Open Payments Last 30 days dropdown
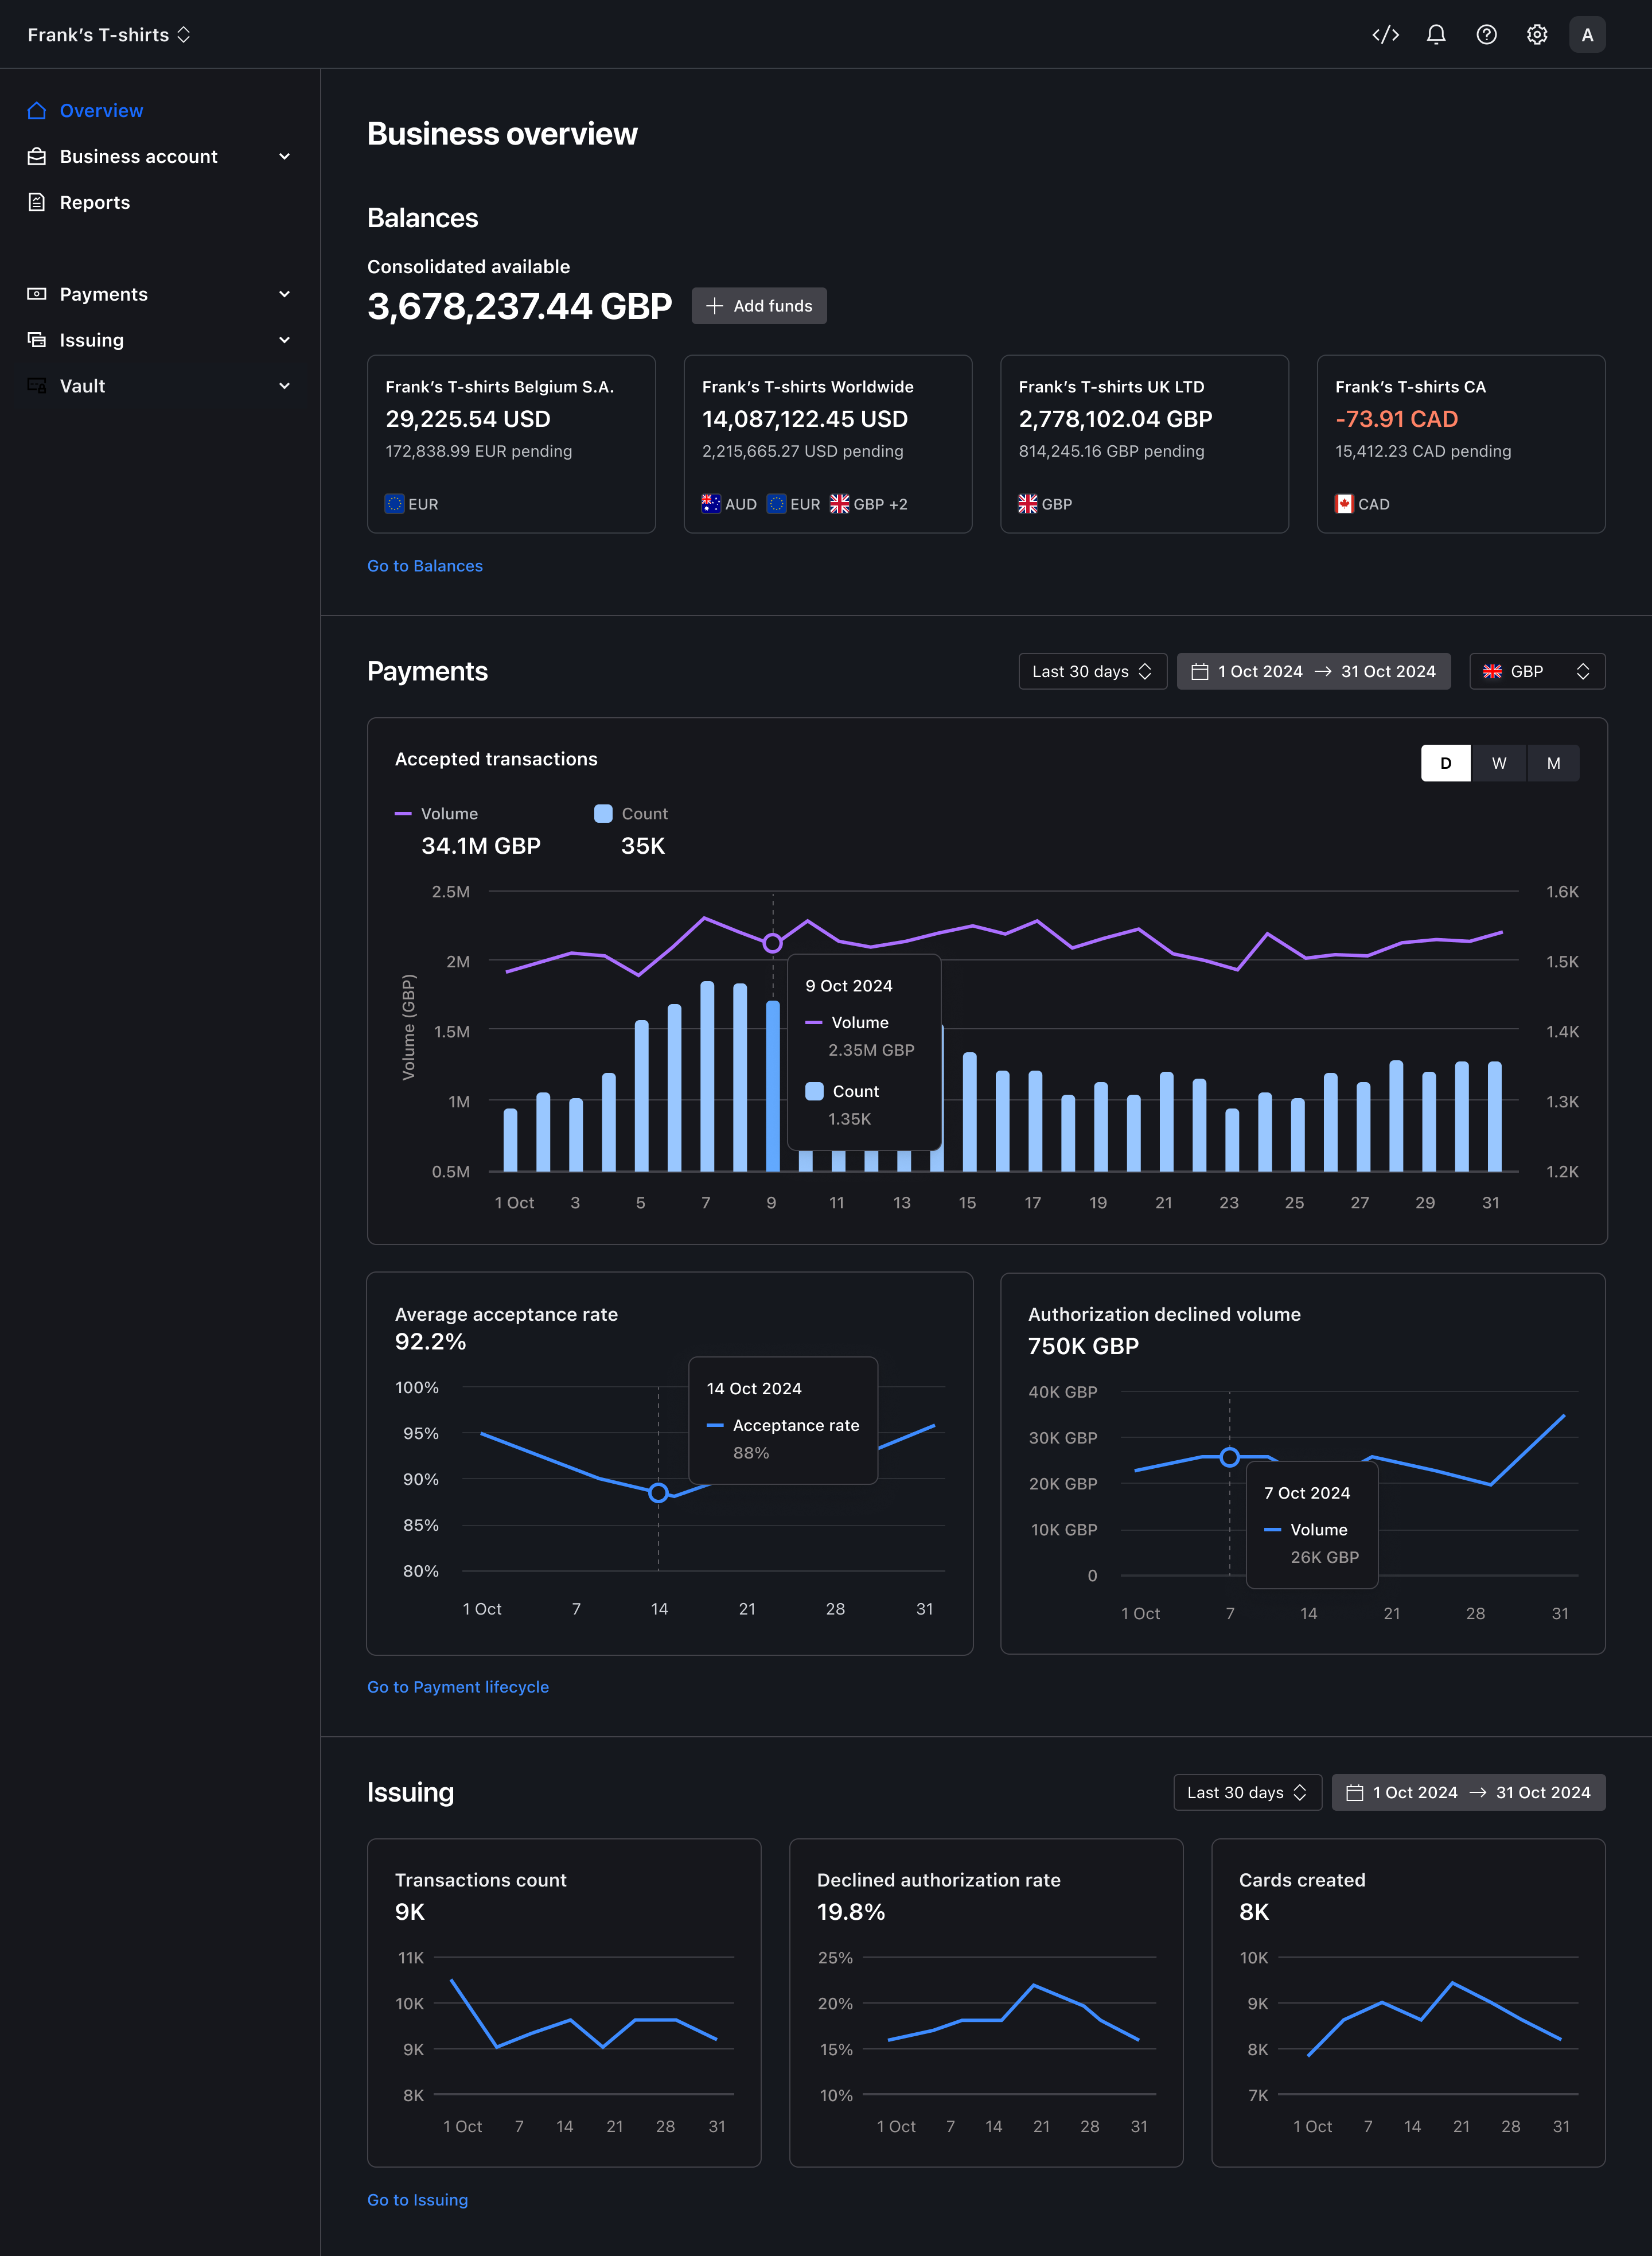The height and width of the screenshot is (2256, 1652). pyautogui.click(x=1092, y=672)
